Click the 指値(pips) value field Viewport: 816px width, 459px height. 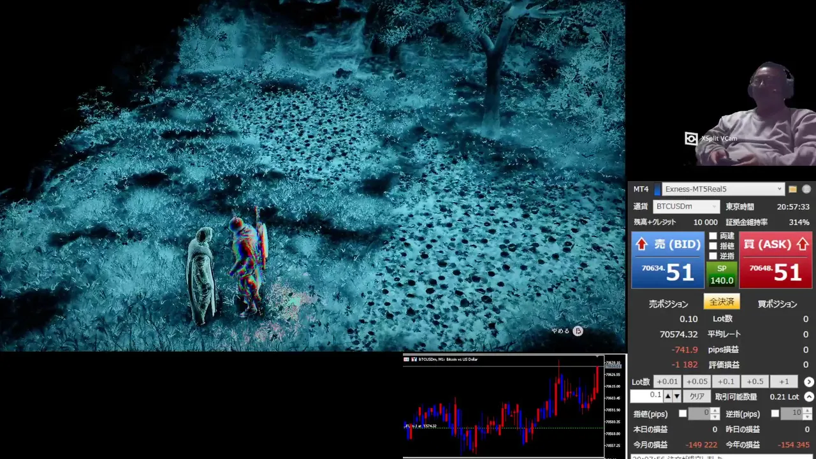699,414
